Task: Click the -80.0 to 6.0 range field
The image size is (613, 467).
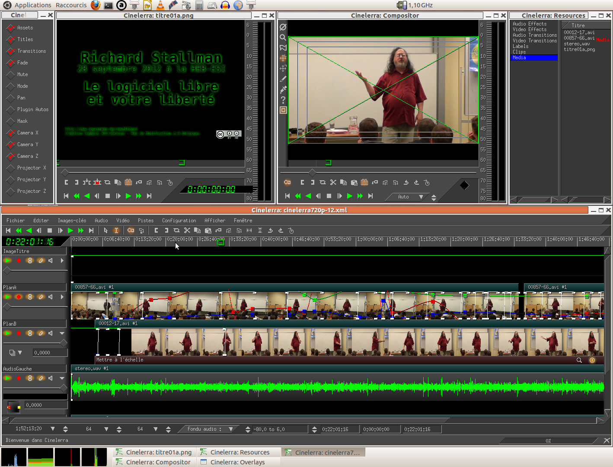Action: point(281,429)
